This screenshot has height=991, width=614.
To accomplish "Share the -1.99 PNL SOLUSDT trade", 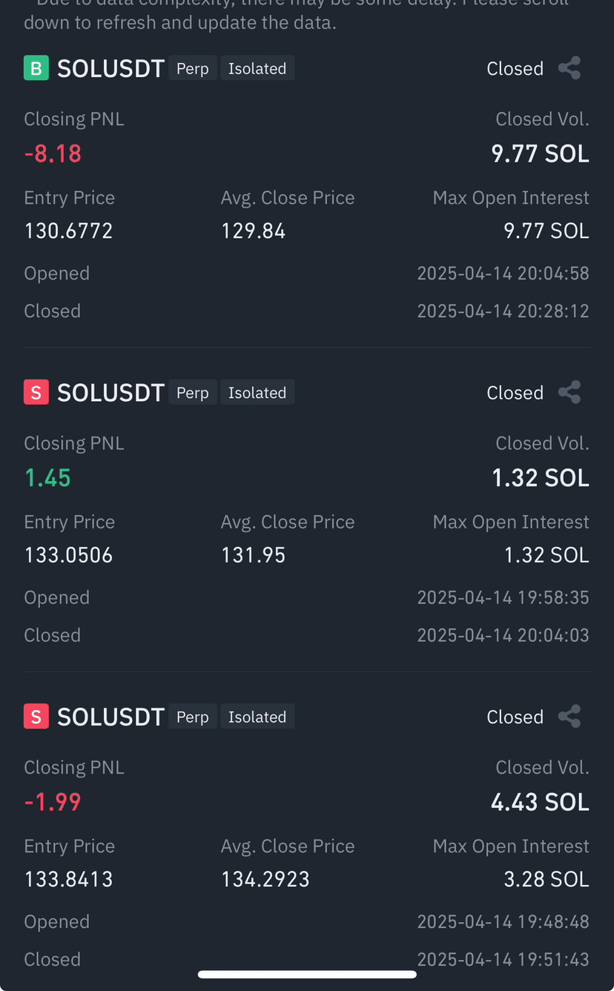I will 569,717.
